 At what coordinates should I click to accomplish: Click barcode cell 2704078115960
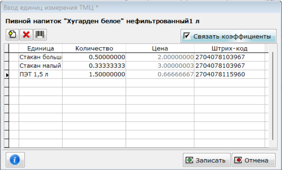click(230, 74)
